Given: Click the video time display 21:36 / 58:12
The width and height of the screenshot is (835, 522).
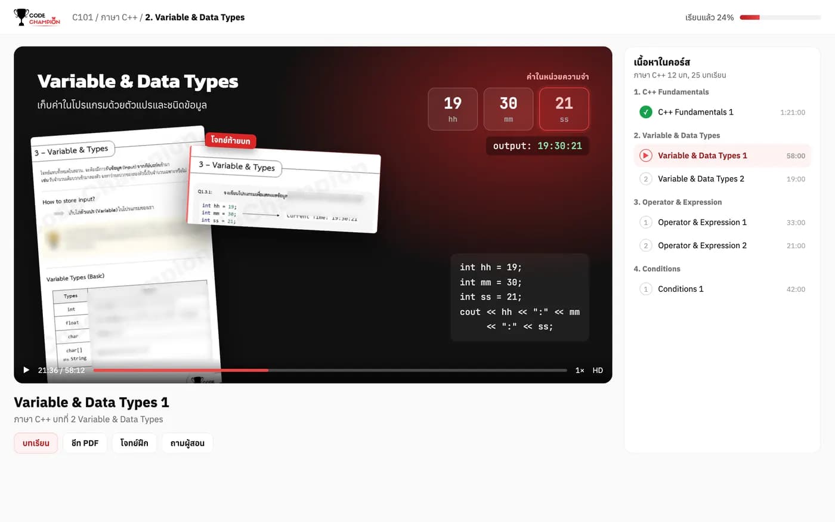Looking at the screenshot, I should pos(61,370).
